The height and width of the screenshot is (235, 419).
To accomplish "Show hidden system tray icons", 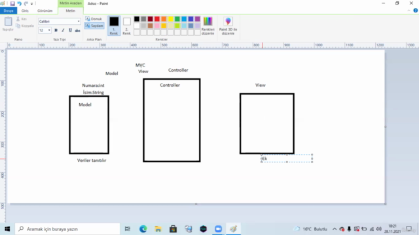I will (x=335, y=229).
